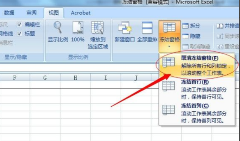240x141 pixels.
Task: Toggle the Headings checkbox (标题)
Action: click(x=19, y=34)
